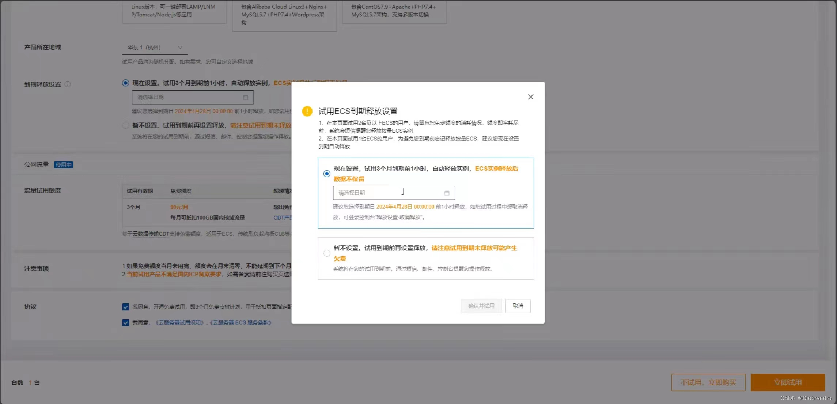Image resolution: width=837 pixels, height=404 pixels.
Task: Expand the 华东1（杭州）region dropdown
Action: 155,48
